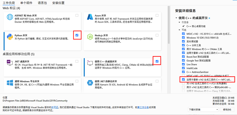
Task: Click the C++ desktop development monitor icon
Action: [x=90, y=63]
